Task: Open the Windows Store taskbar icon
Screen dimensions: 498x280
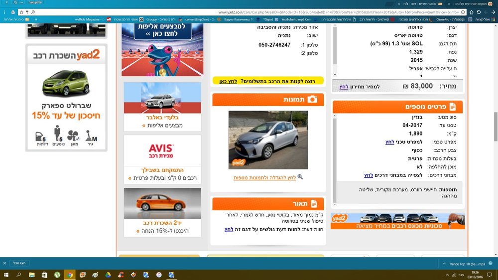Action: pyautogui.click(x=44, y=275)
